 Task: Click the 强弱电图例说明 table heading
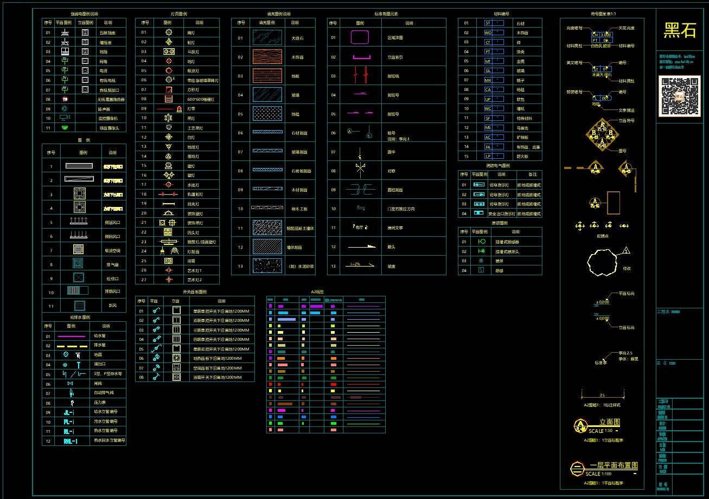pyautogui.click(x=84, y=14)
